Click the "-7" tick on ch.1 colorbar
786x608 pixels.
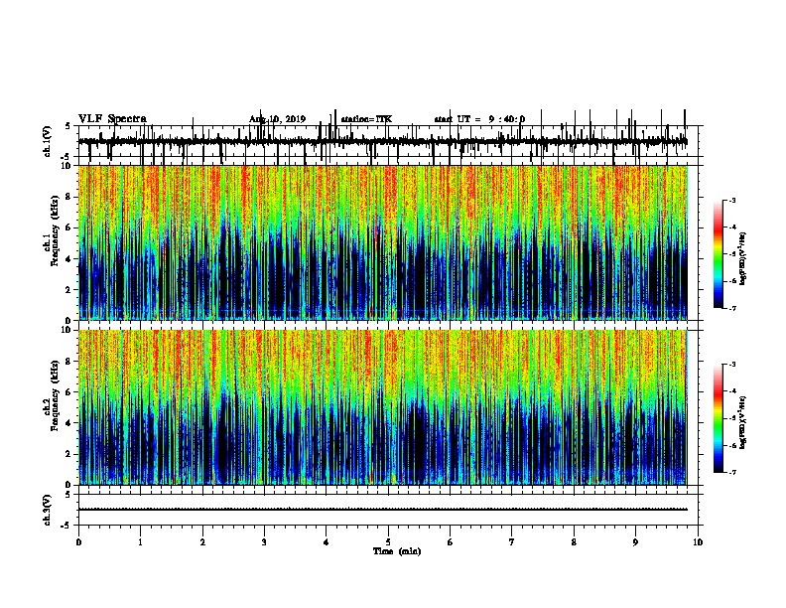[731, 308]
